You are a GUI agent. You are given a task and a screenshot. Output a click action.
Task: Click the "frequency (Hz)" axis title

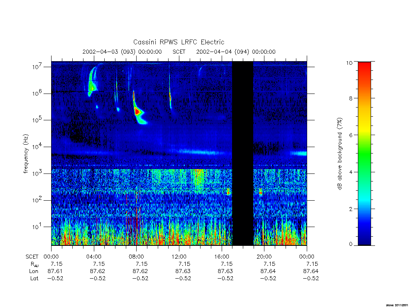pos(26,154)
